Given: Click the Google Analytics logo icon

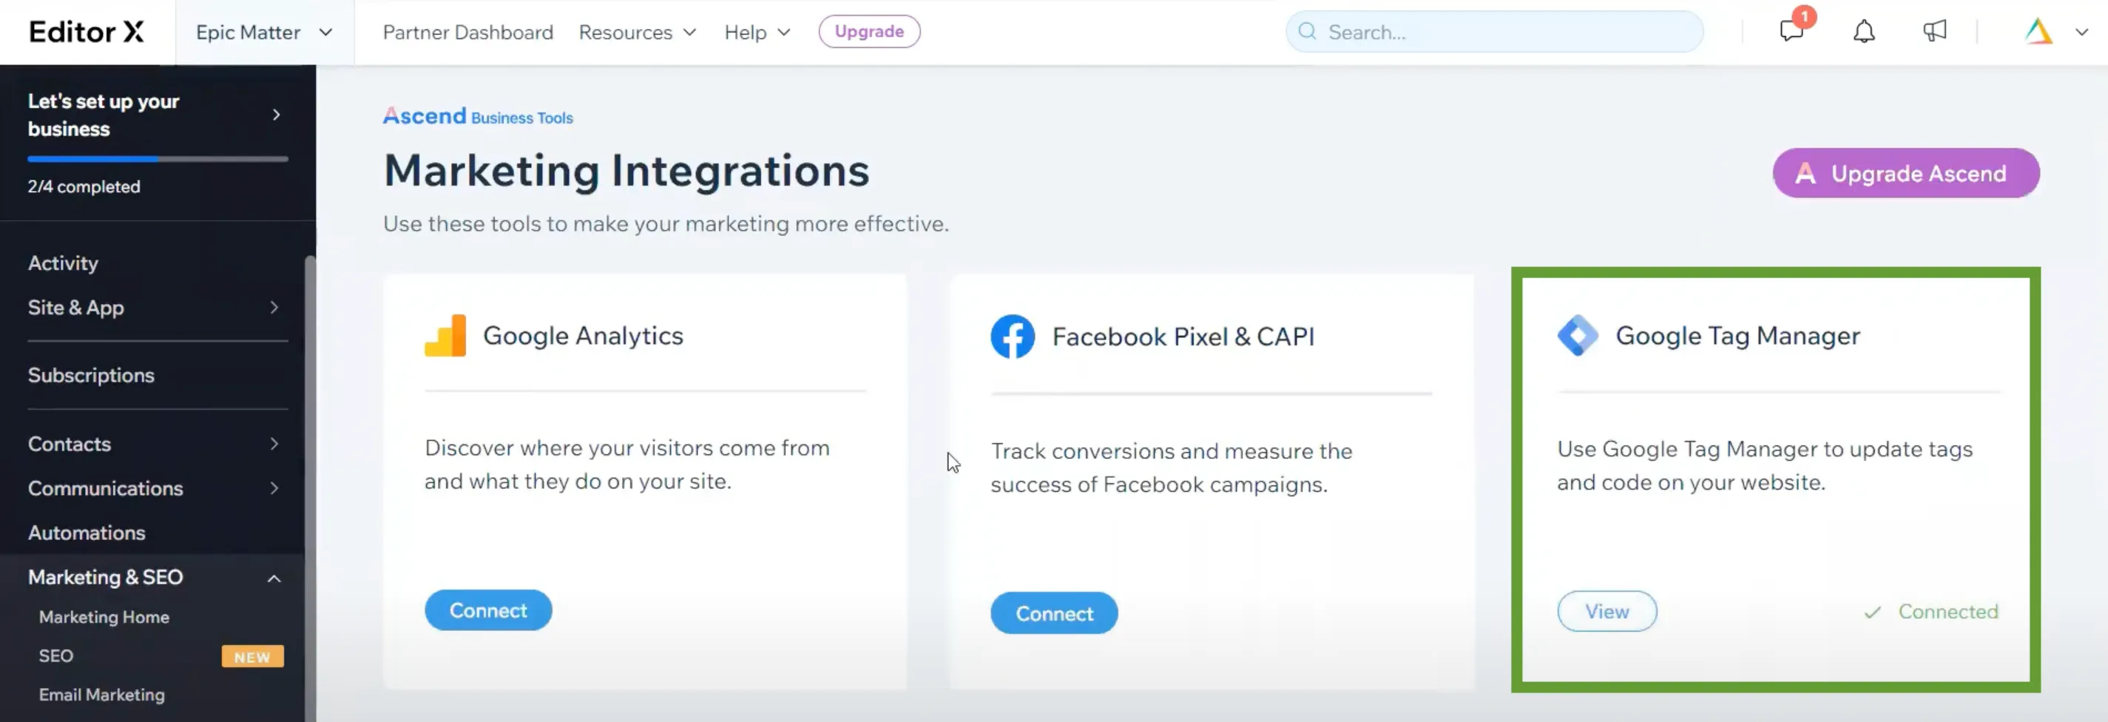Looking at the screenshot, I should pyautogui.click(x=445, y=335).
